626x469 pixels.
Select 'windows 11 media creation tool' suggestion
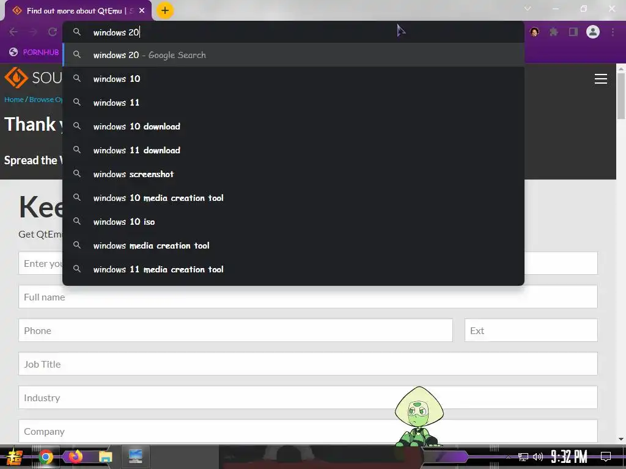[x=293, y=269]
